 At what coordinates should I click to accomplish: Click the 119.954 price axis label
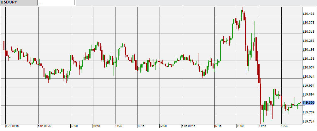(308, 85)
